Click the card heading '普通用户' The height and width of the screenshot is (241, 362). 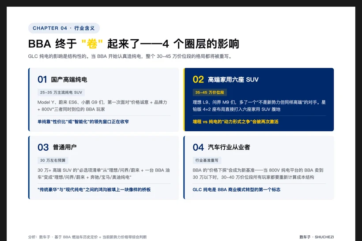65,147
